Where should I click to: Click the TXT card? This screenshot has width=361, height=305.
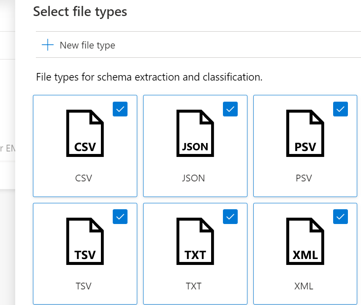[195, 253]
